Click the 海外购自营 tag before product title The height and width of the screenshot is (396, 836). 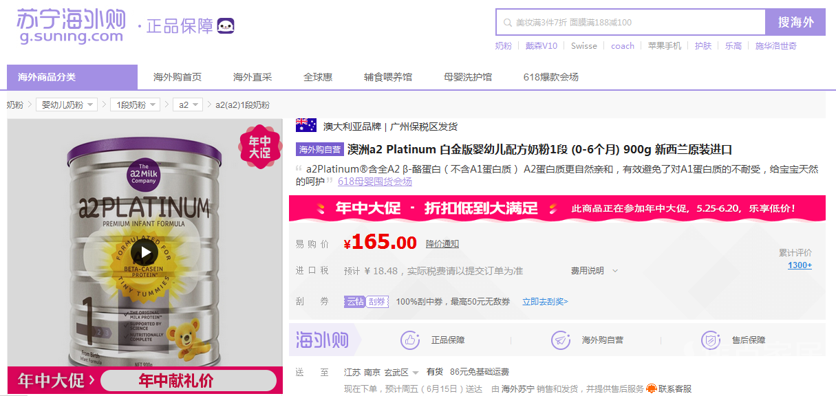point(320,149)
